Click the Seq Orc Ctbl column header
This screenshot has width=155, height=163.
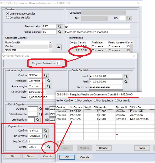coord(91,107)
